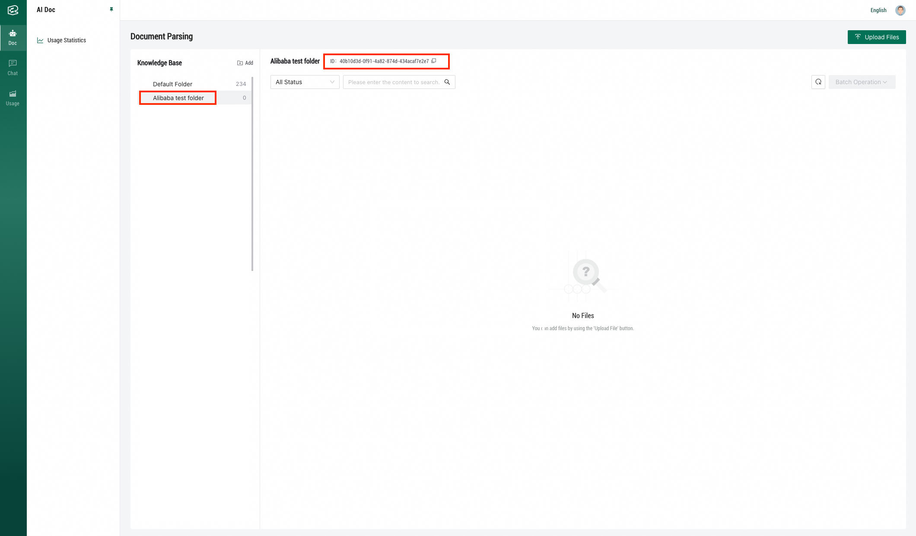Open the Batch Operation dropdown
Viewport: 916px width, 536px height.
pos(862,82)
